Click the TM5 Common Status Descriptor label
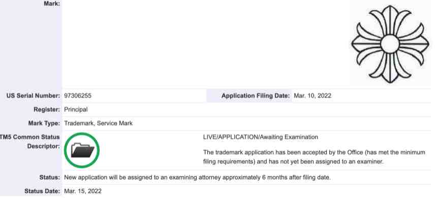 click(30, 141)
